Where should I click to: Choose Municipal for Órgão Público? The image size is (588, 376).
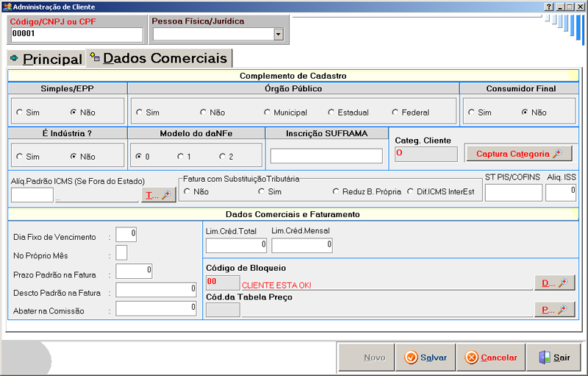(268, 113)
